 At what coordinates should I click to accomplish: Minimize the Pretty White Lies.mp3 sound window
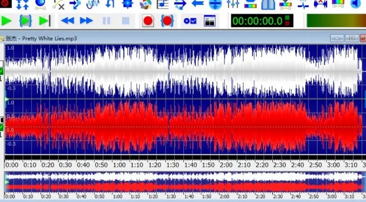tap(337, 38)
